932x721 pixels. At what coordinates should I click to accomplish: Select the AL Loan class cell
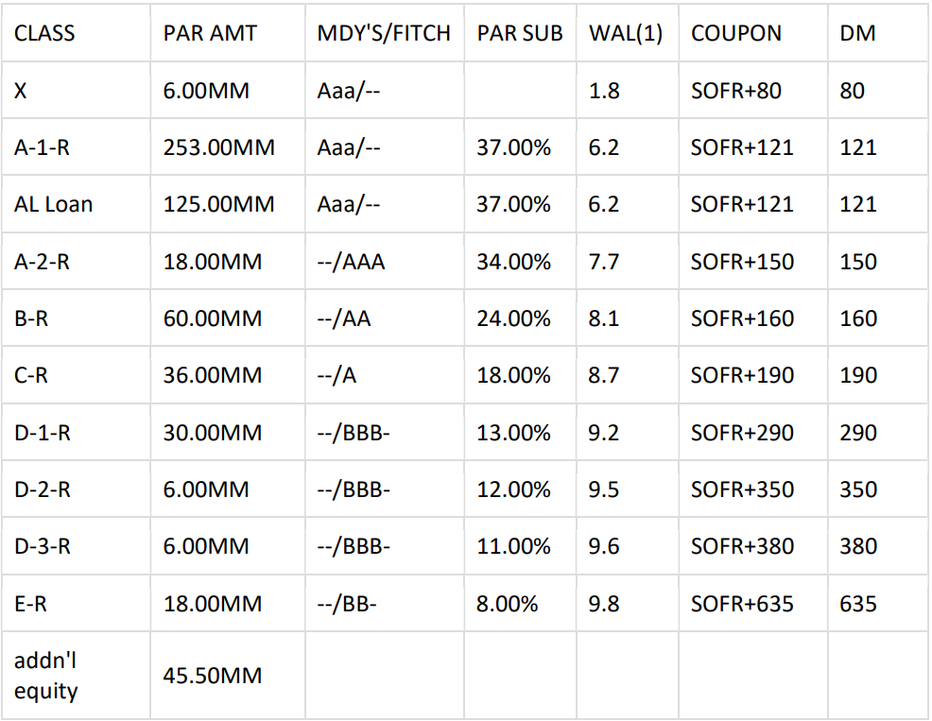(x=53, y=204)
